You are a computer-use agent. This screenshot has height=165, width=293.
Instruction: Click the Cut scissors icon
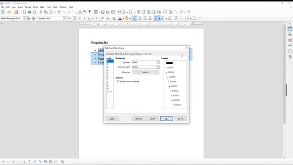(41, 12)
